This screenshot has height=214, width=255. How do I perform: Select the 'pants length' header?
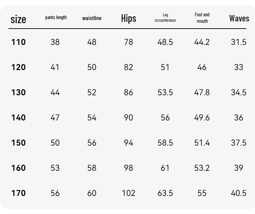(x=56, y=17)
